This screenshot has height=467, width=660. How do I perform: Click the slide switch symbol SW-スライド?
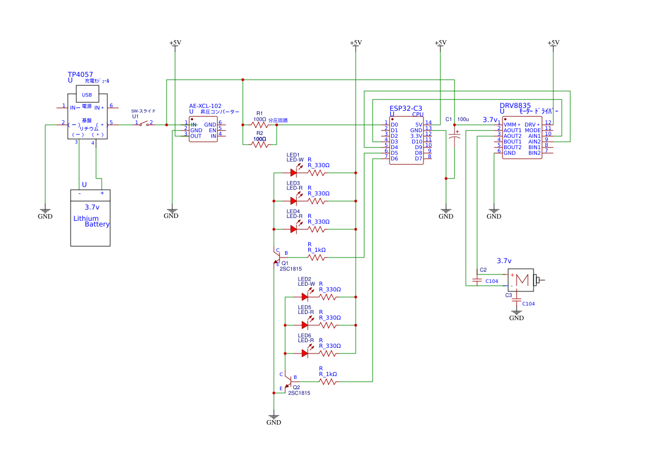point(144,123)
